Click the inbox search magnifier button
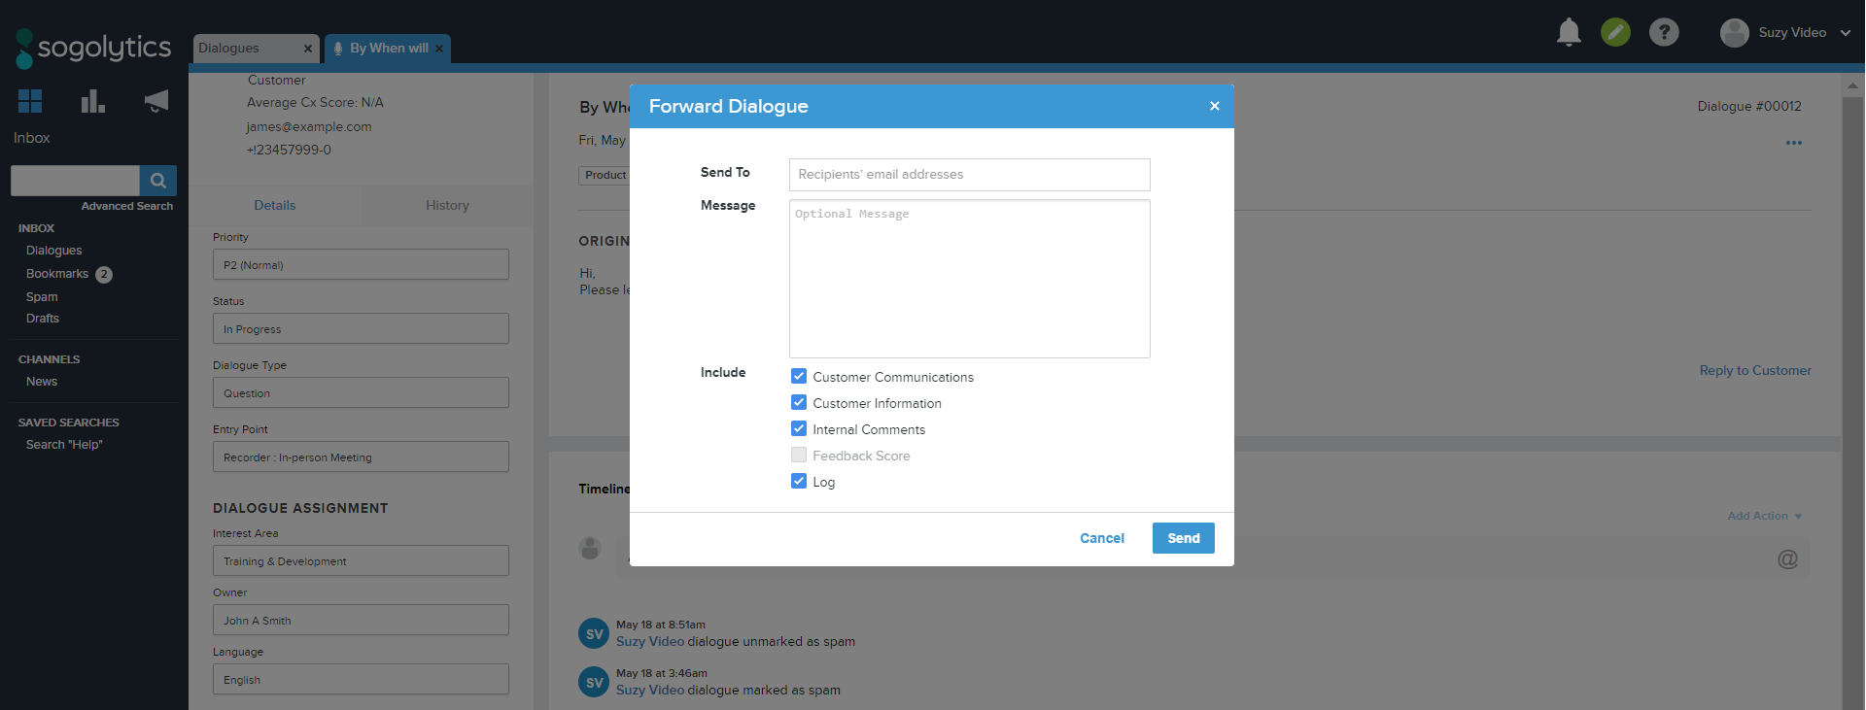Screen dimensions: 1866x710 point(157,181)
